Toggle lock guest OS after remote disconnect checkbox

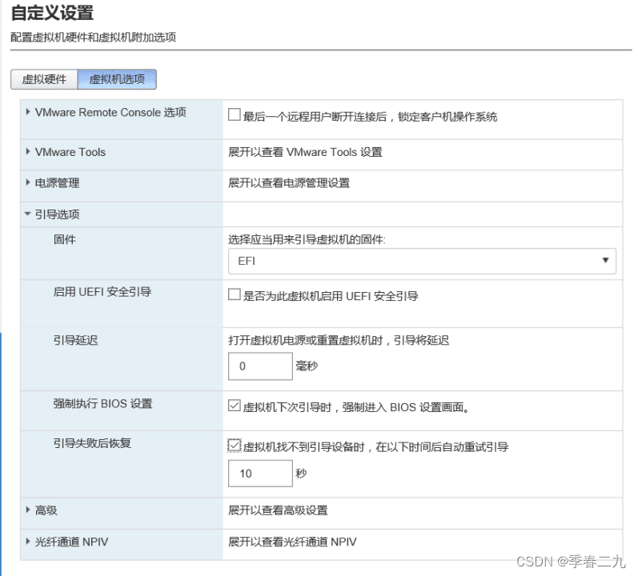coord(234,114)
